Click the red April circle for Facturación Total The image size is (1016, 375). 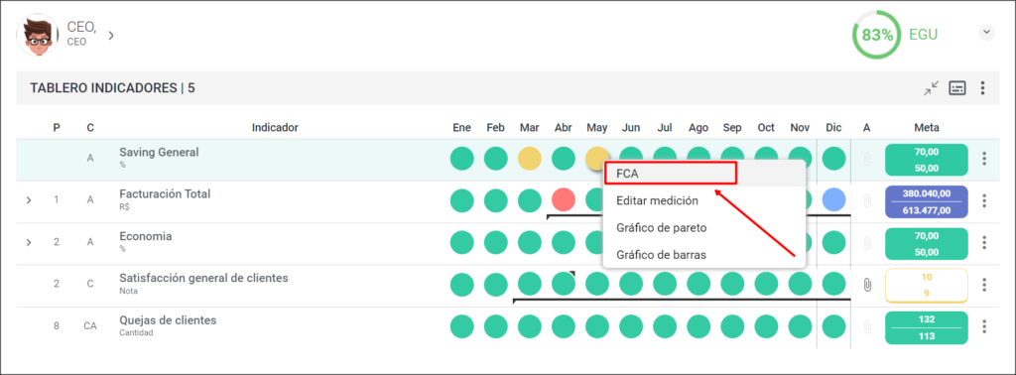click(564, 200)
